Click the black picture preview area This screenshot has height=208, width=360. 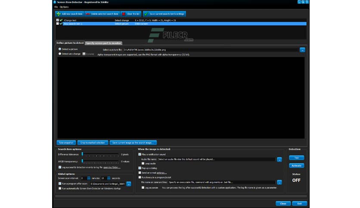(181, 98)
